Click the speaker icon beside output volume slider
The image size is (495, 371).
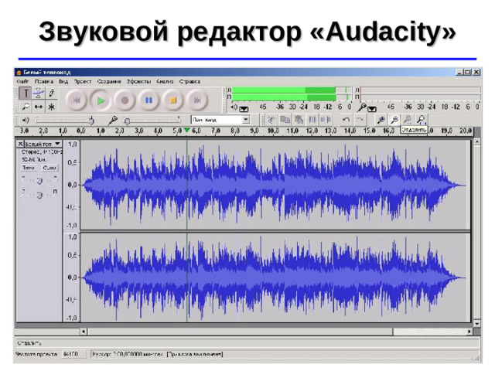click(x=26, y=121)
